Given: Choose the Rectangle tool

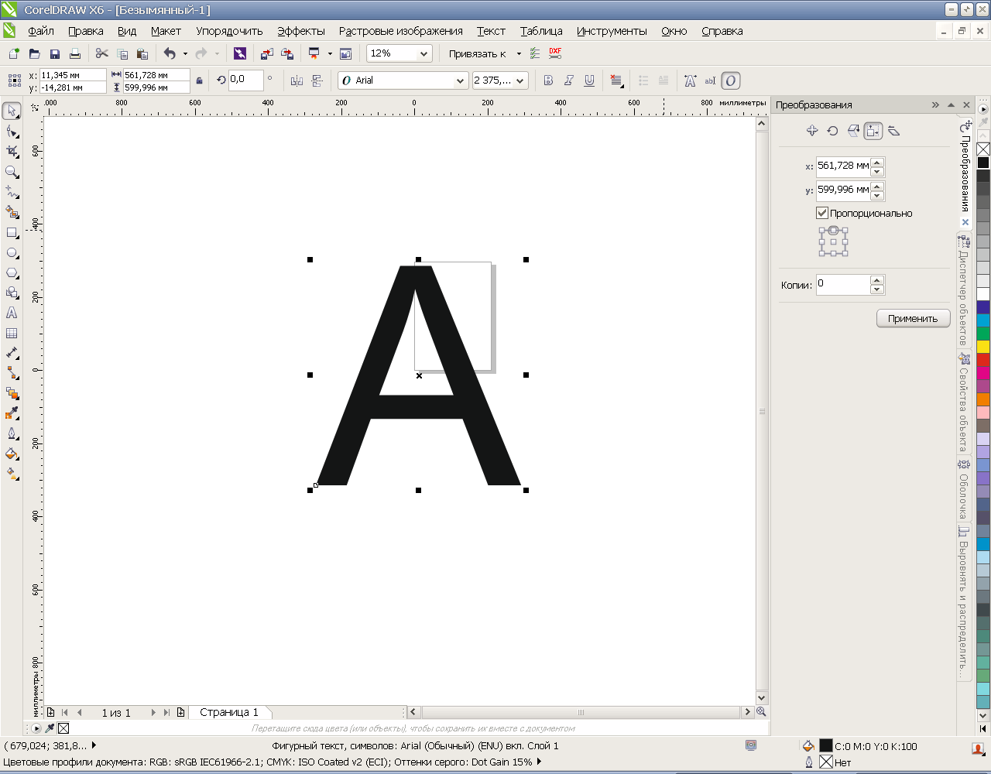Looking at the screenshot, I should (x=12, y=232).
